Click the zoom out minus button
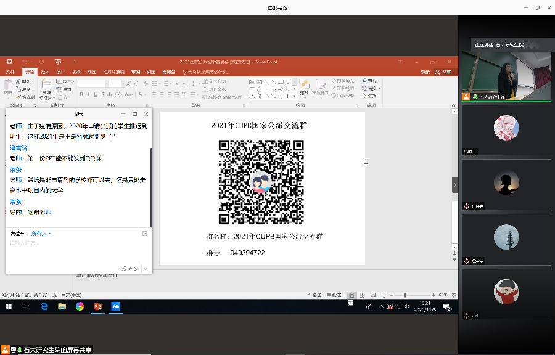The height and width of the screenshot is (355, 555). 392,295
